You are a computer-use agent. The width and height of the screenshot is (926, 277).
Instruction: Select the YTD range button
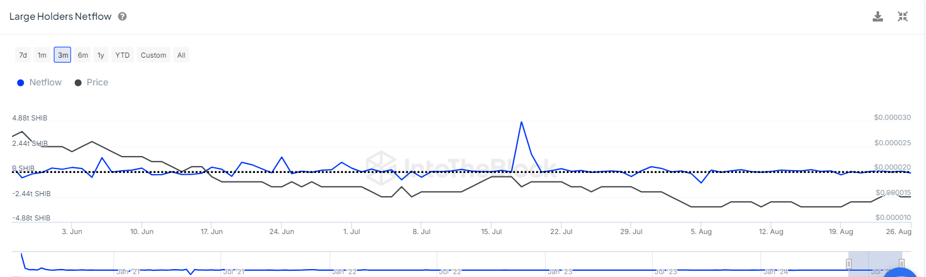pos(122,55)
